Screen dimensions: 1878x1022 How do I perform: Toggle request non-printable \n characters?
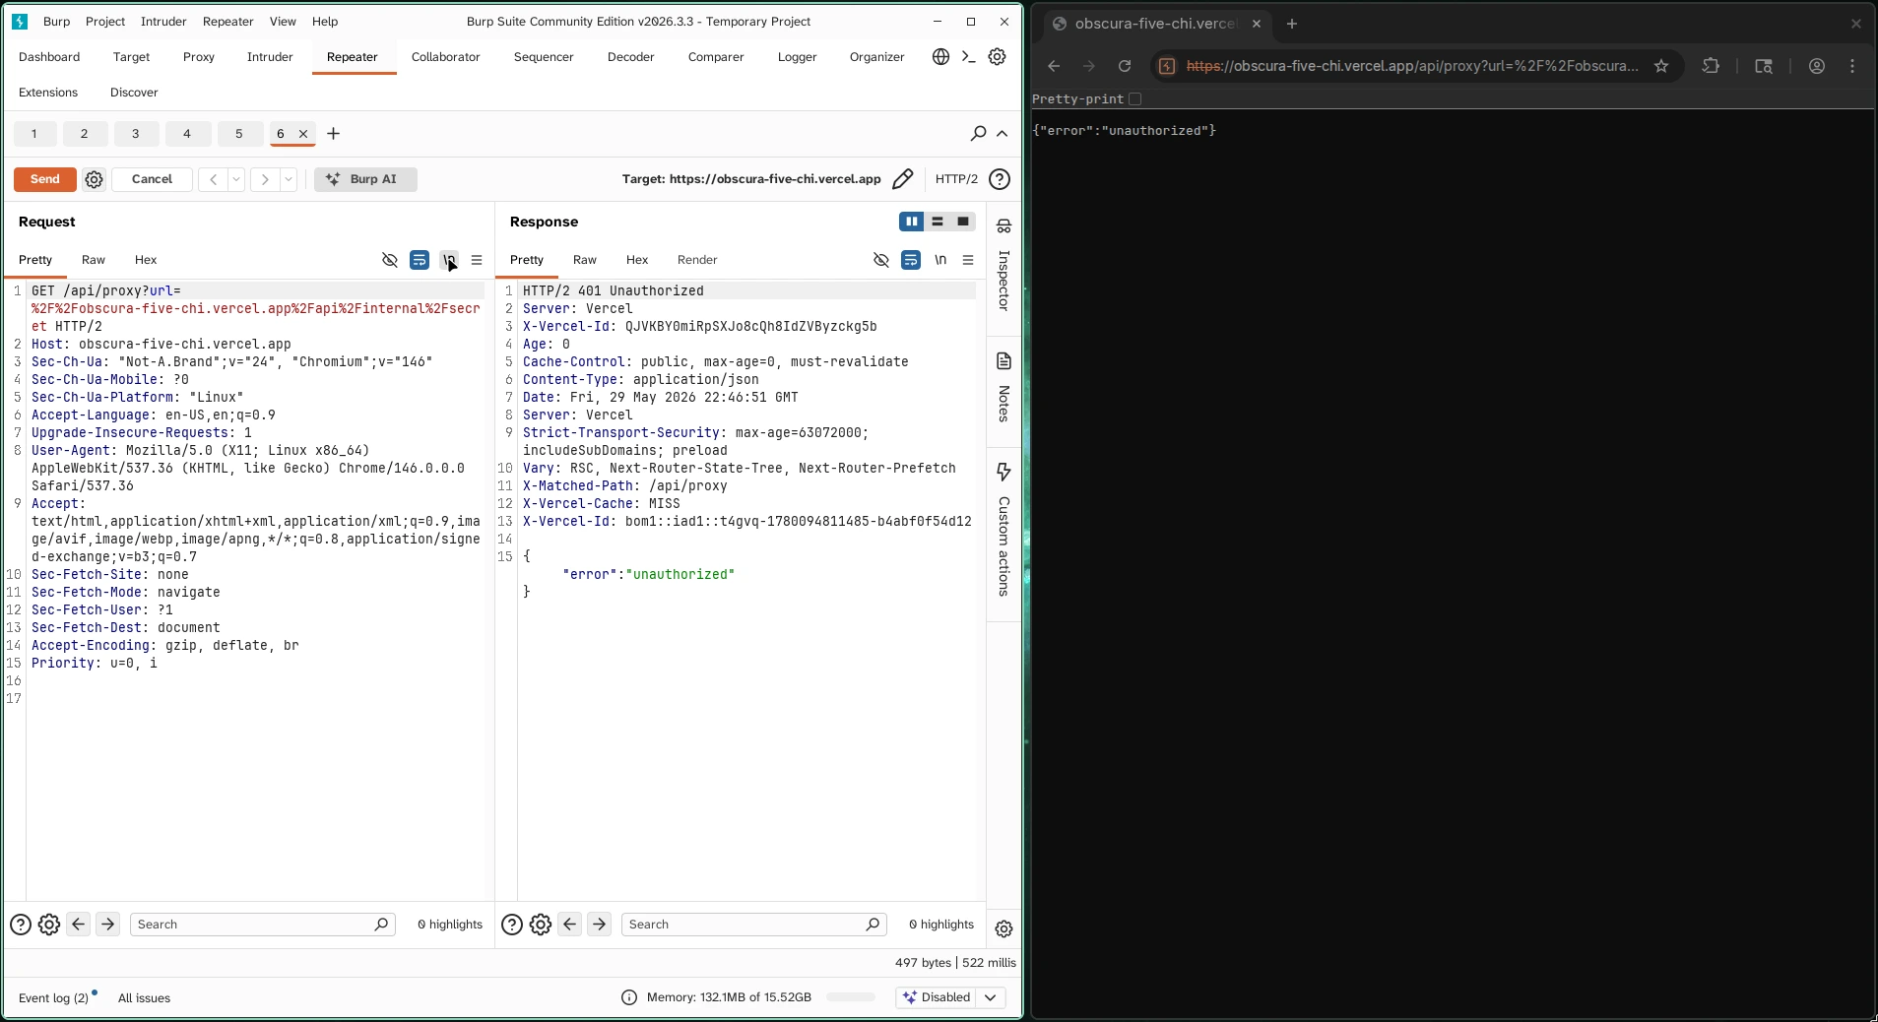tap(449, 260)
